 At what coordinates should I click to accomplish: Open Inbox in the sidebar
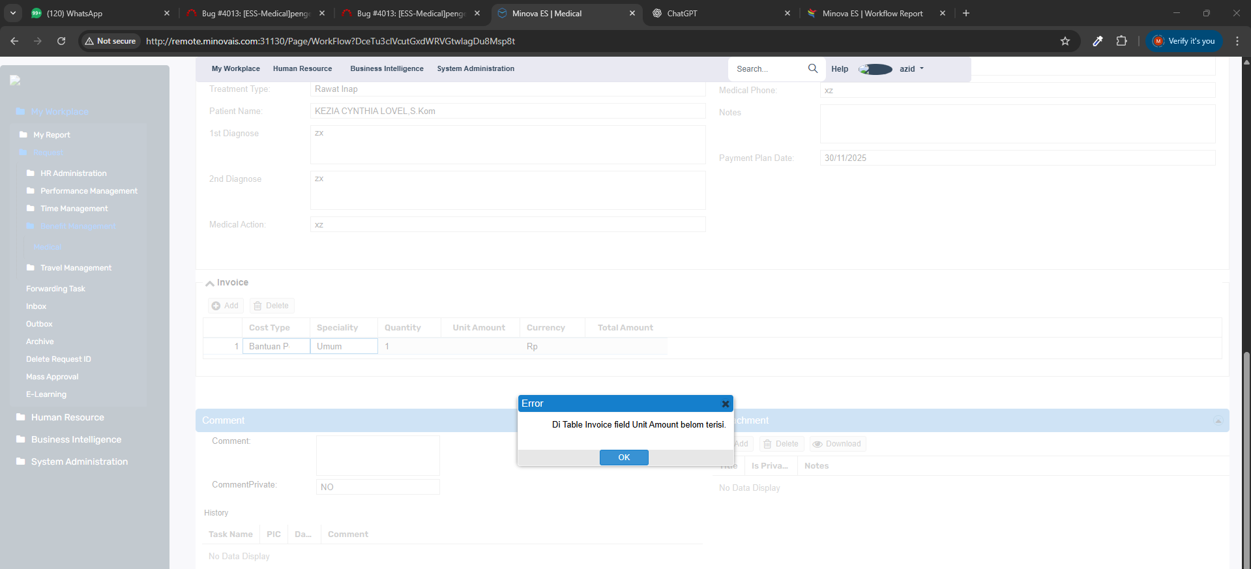[x=37, y=306]
